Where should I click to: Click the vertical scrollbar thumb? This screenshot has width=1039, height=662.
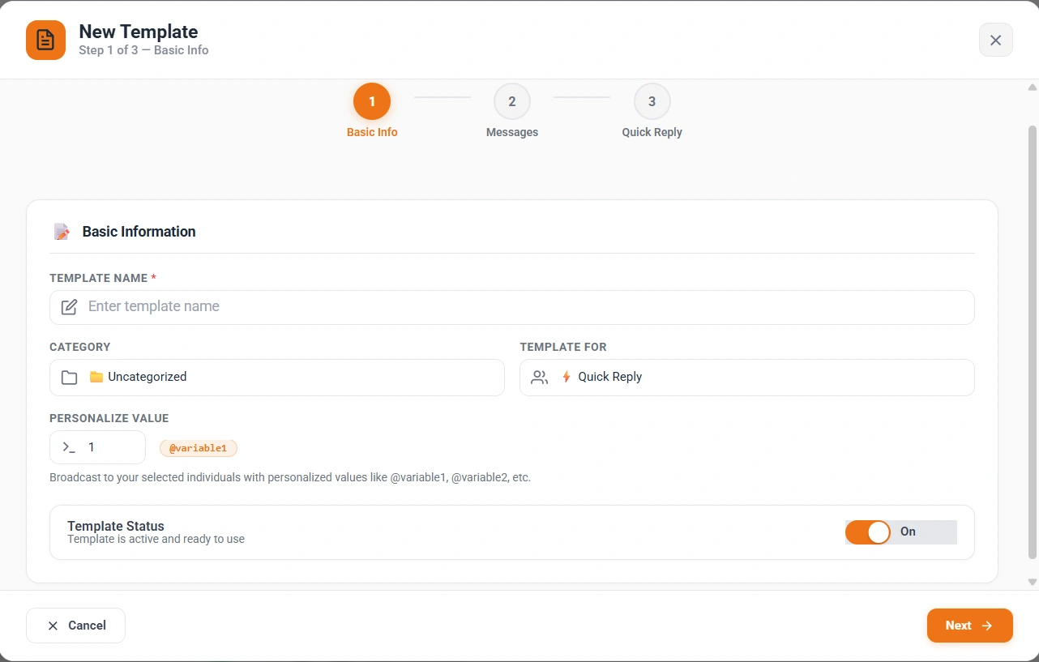1033,342
